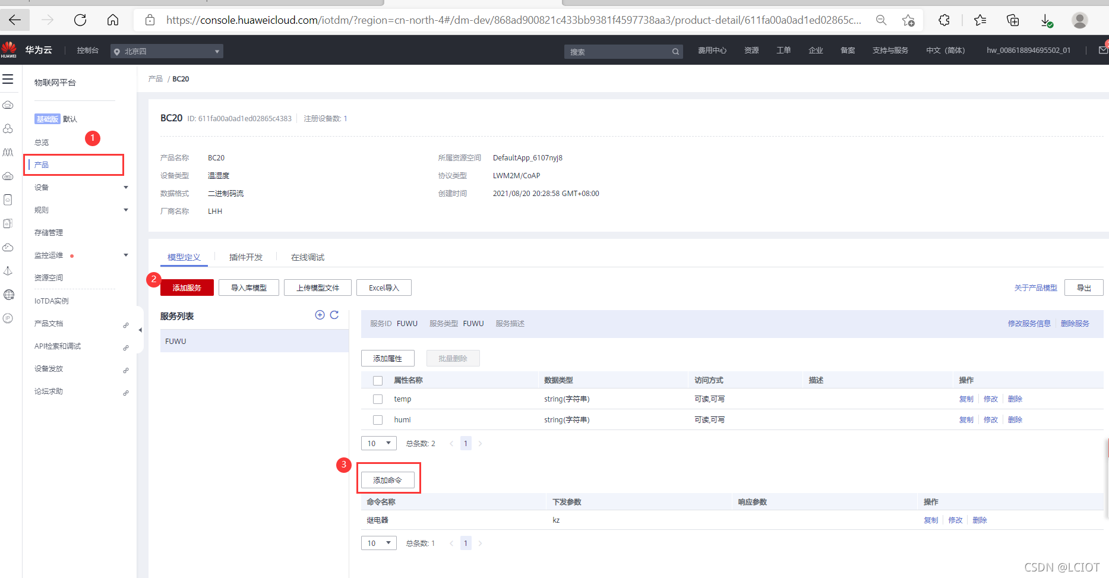Viewport: 1109px width, 578px height.
Task: Open the hamburger menu in left rail
Action: point(8,79)
